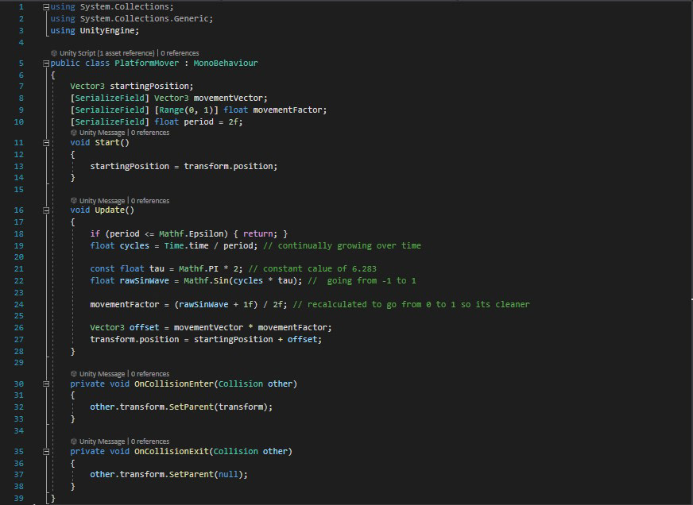Click 'Time.time' on line 19
Image resolution: width=693 pixels, height=505 pixels.
pyautogui.click(x=186, y=246)
